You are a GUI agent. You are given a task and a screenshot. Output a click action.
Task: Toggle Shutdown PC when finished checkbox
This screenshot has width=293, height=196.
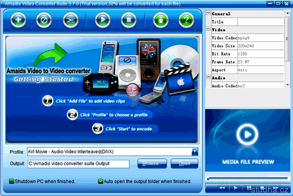12,181
